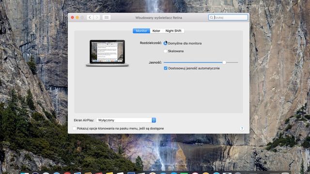Toggle Dostosowuj jasność automatycznie checkbox
The image size is (310, 174).
point(166,68)
